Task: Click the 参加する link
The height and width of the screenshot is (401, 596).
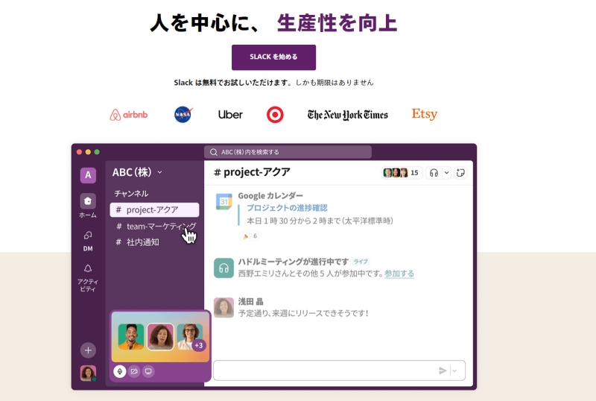Action: click(399, 273)
